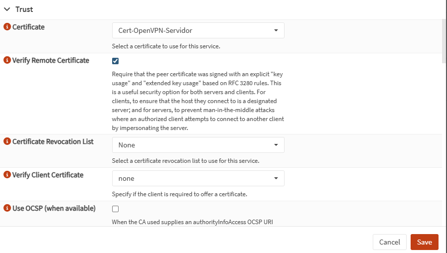Screen dimensions: 447x253
Task: Open the Verify Client Certificate dropdown
Action: pyautogui.click(x=198, y=178)
